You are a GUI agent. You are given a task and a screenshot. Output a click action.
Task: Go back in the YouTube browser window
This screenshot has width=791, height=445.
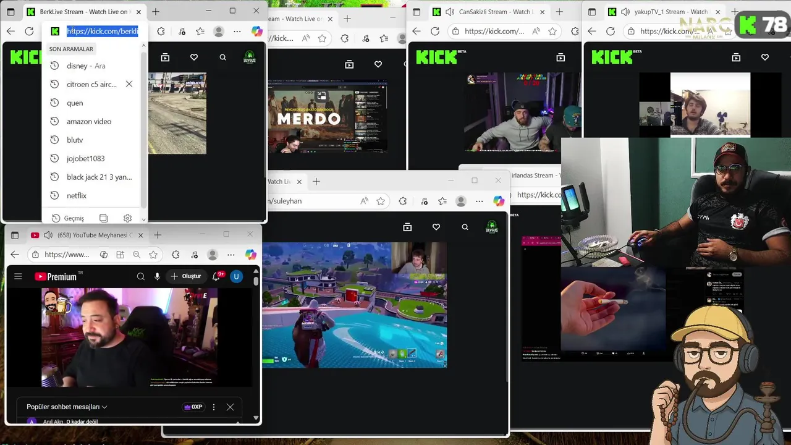click(x=15, y=254)
